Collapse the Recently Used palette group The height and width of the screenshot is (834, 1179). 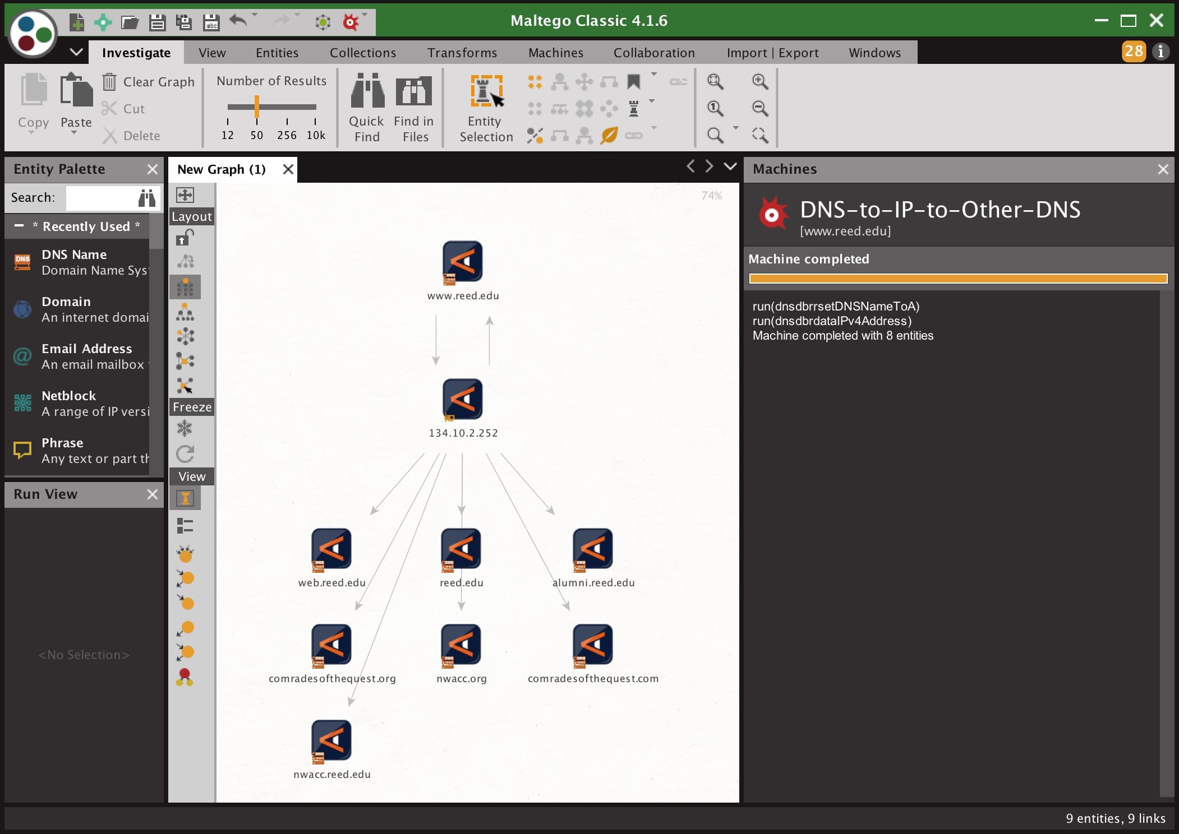(x=19, y=226)
